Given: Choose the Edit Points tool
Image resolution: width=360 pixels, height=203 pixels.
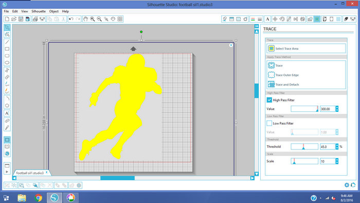Looking at the screenshot, I should pos(7,35).
